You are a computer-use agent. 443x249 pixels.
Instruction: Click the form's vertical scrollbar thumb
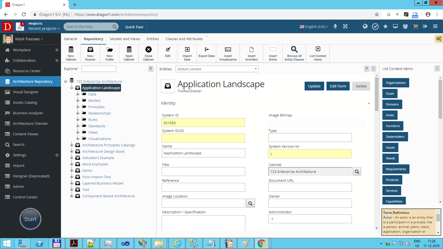coord(377,94)
